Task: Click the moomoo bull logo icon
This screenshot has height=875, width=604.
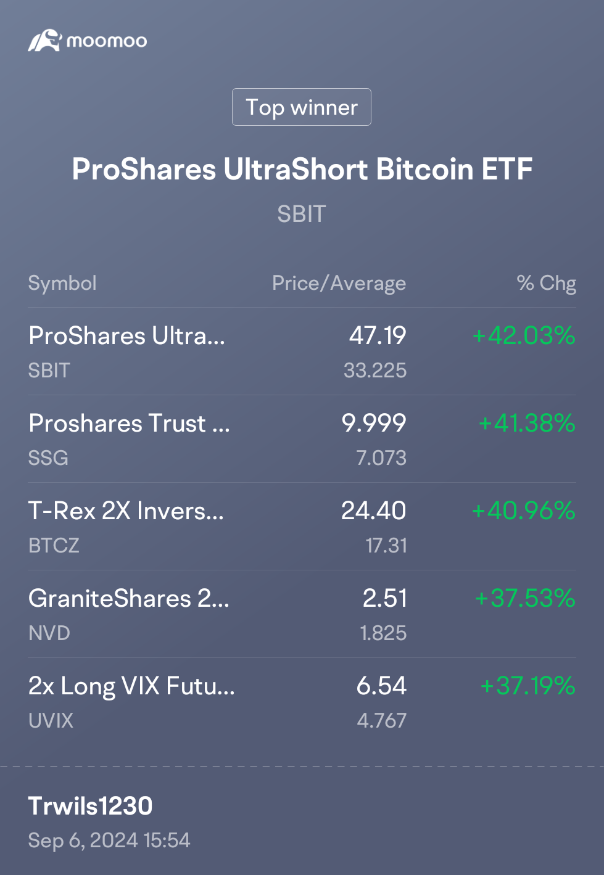Action: click(x=44, y=41)
